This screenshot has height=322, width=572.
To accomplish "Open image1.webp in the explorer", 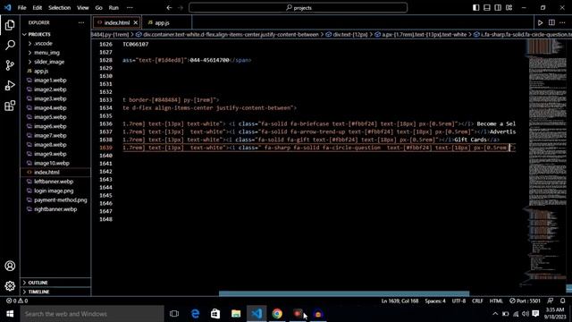I will pos(50,80).
